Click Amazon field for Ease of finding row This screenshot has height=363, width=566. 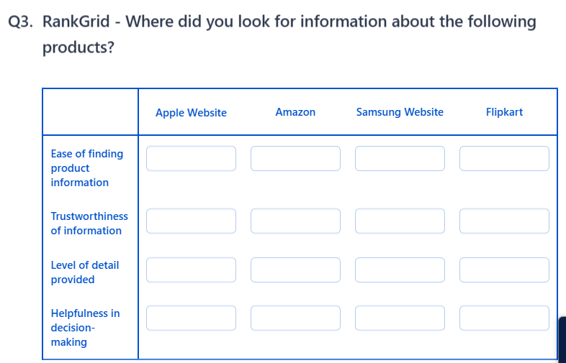tap(295, 159)
